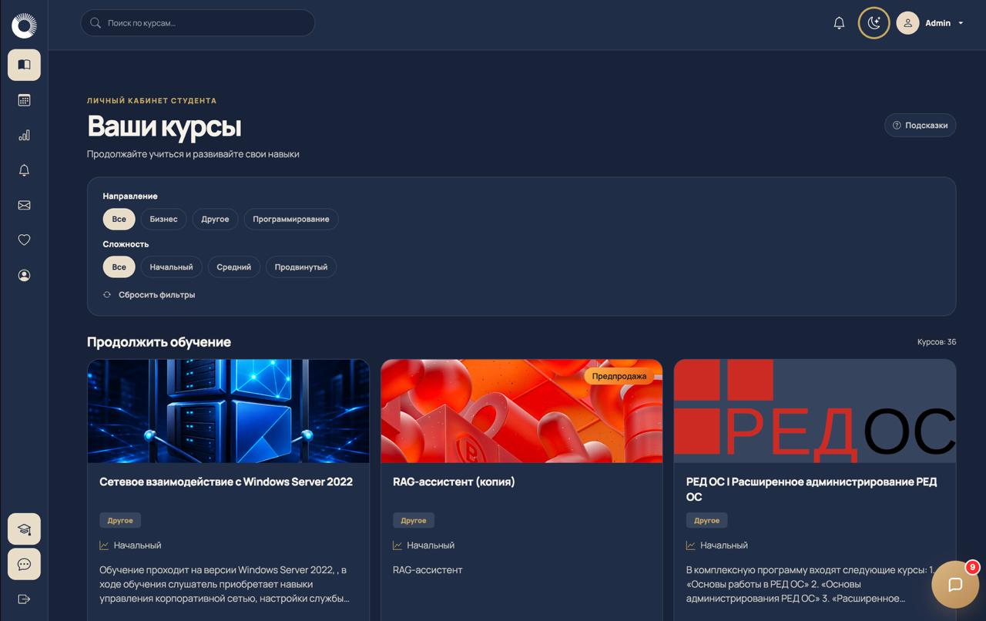Viewport: 986px width, 621px height.
Task: Click the graduation cap sidebar button
Action: point(24,529)
